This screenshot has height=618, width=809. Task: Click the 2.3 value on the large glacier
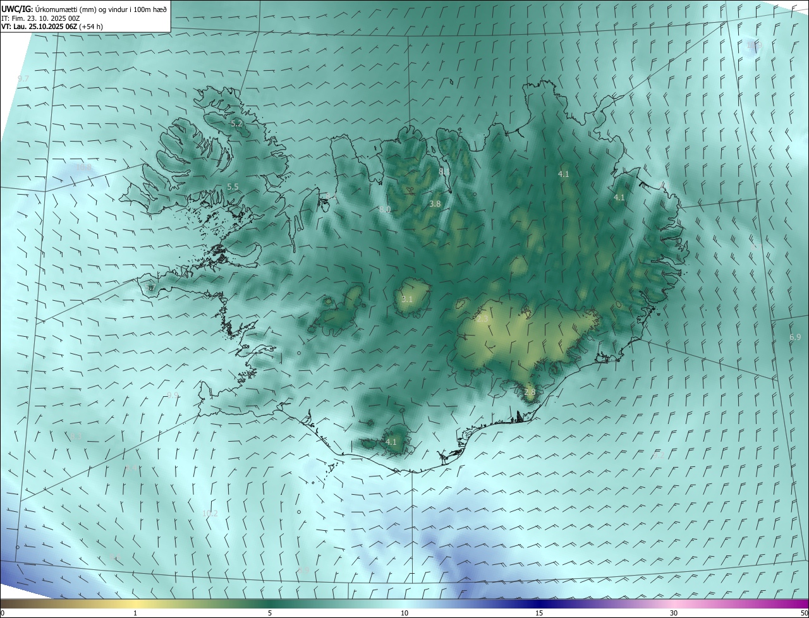482,319
